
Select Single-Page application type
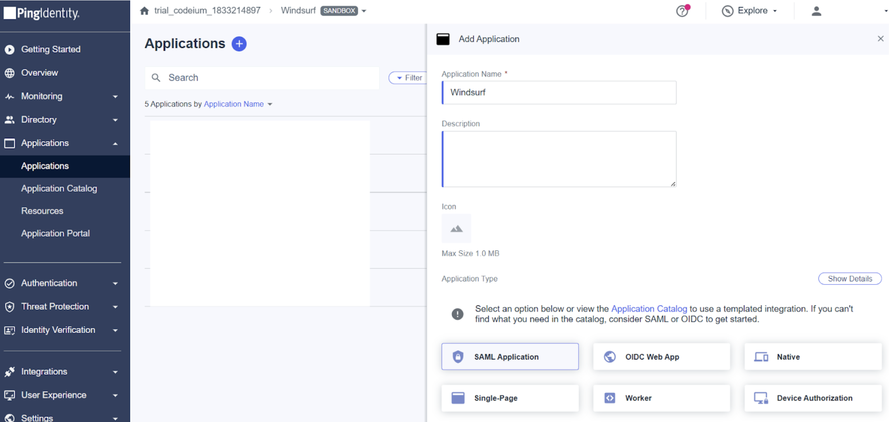click(x=510, y=398)
